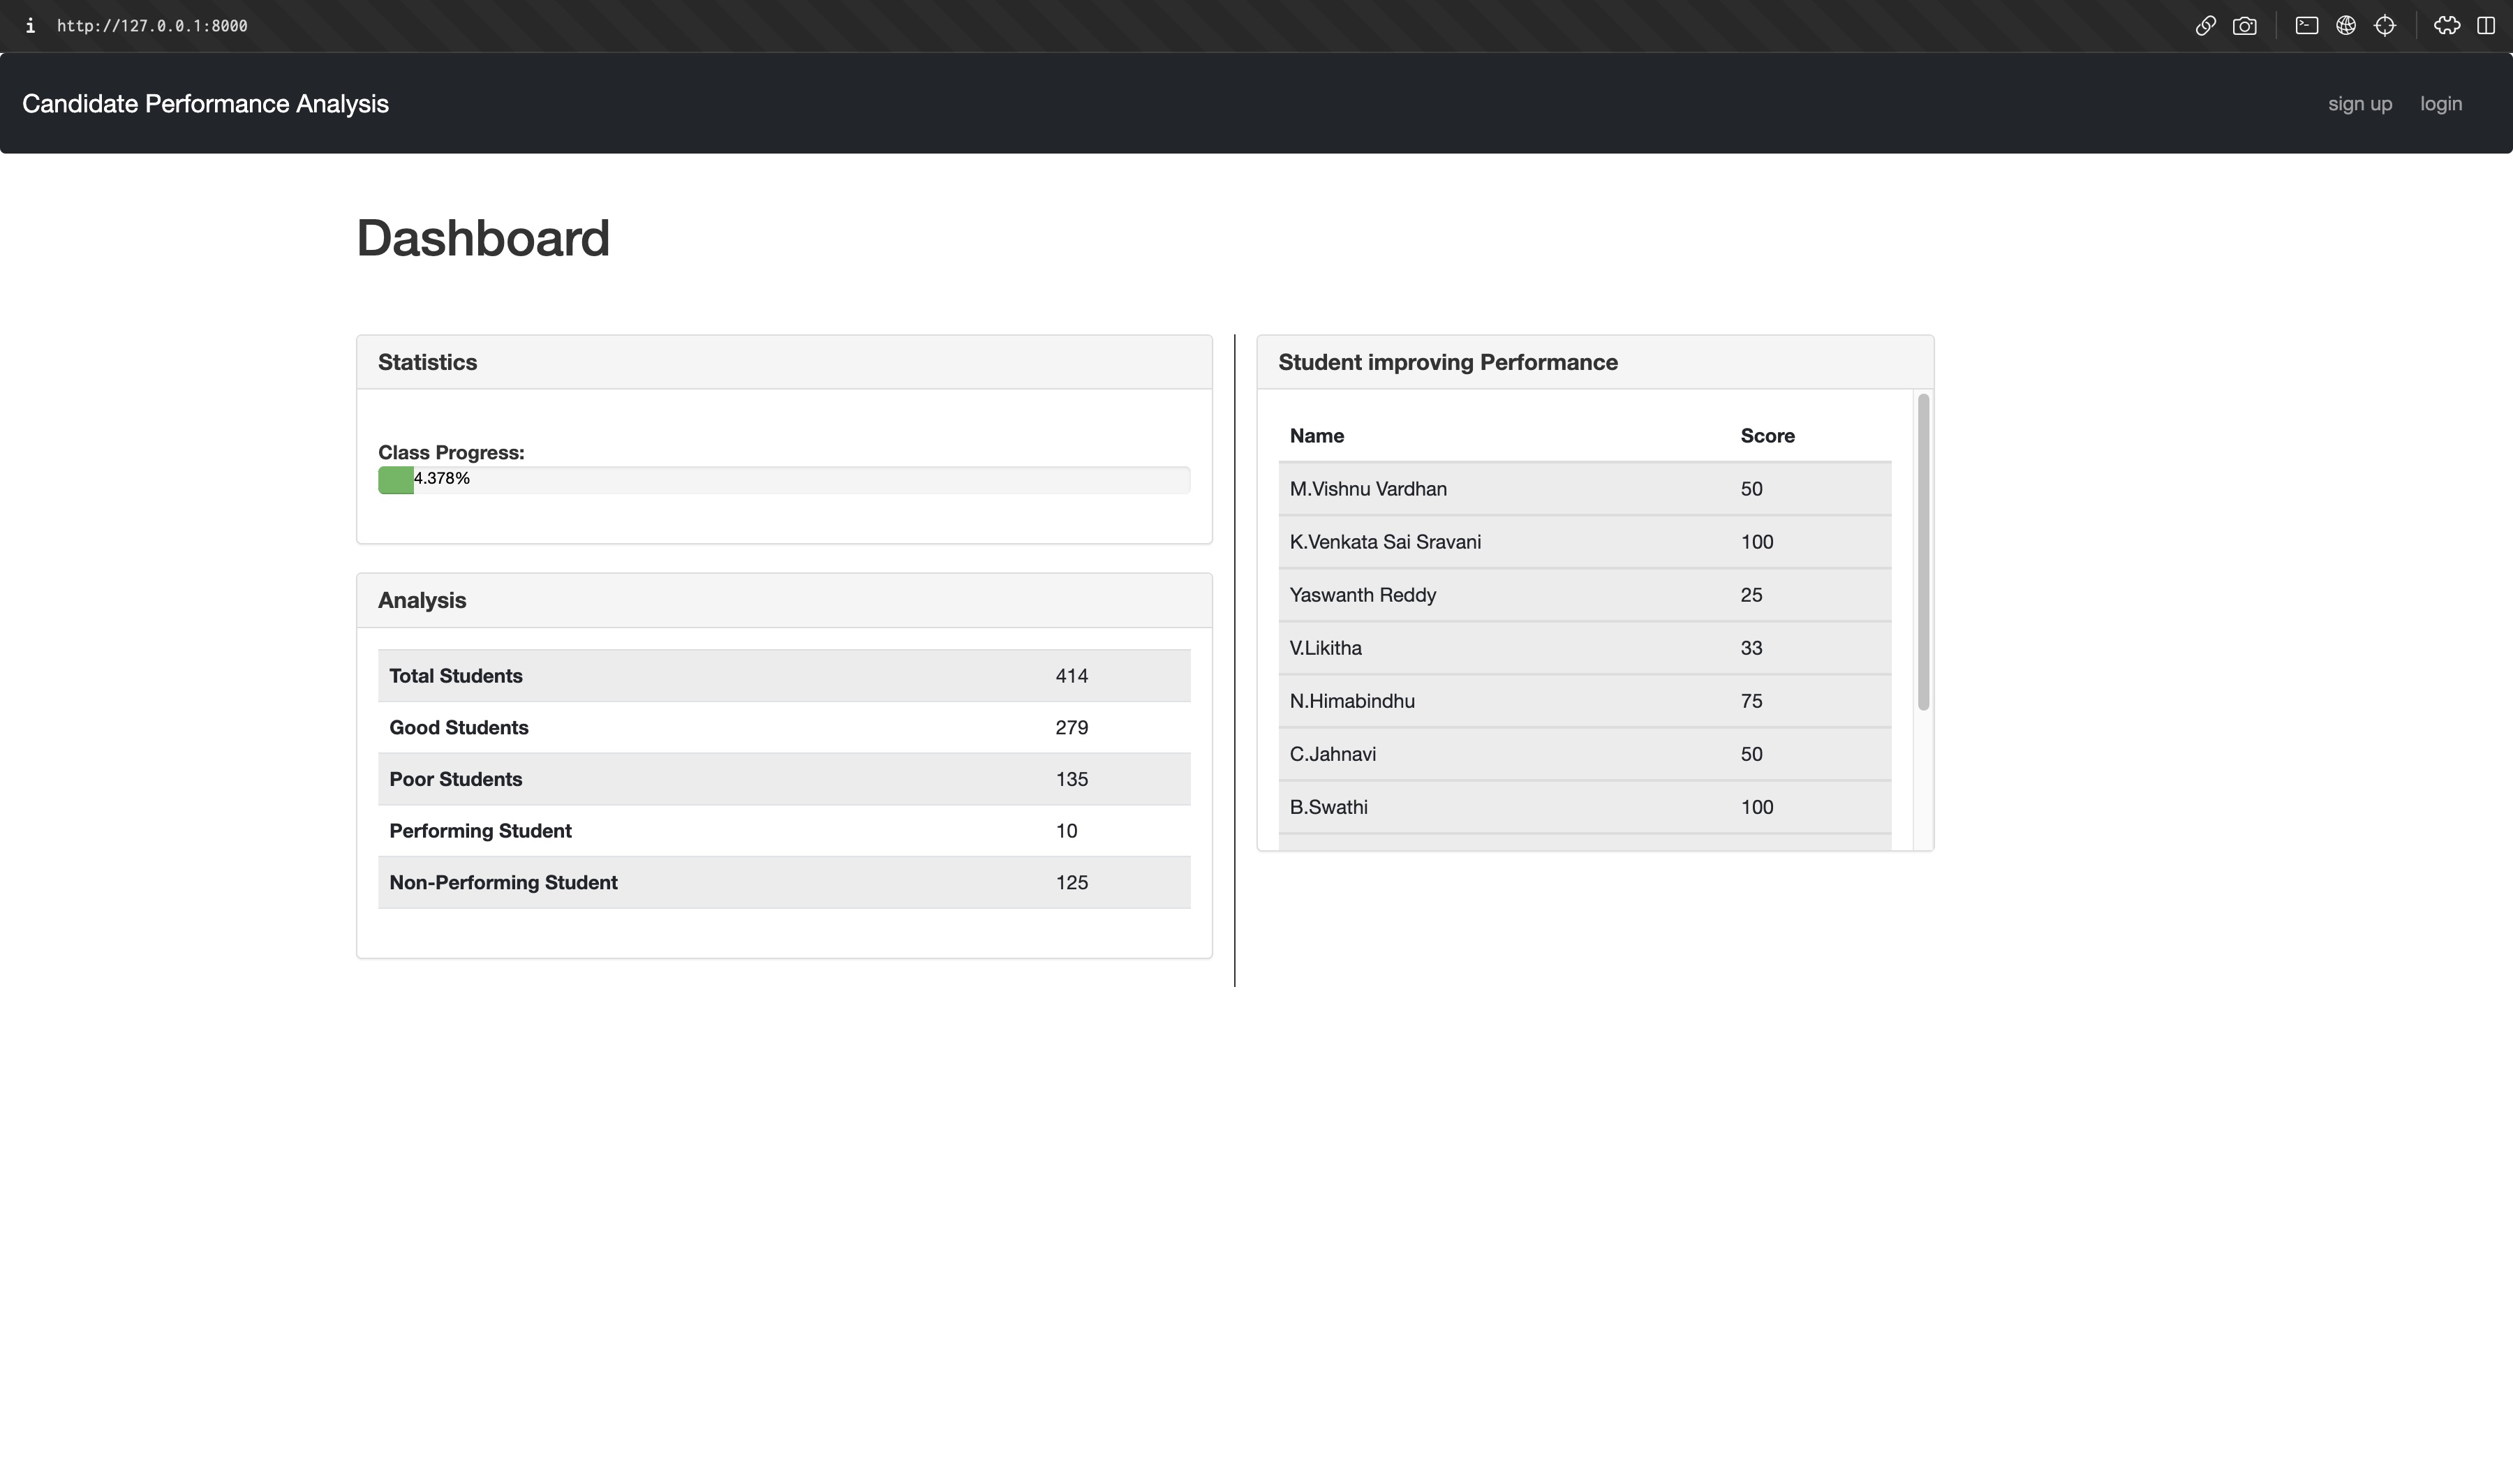Click the 125 non-performing value
2513x1484 pixels.
point(1072,883)
